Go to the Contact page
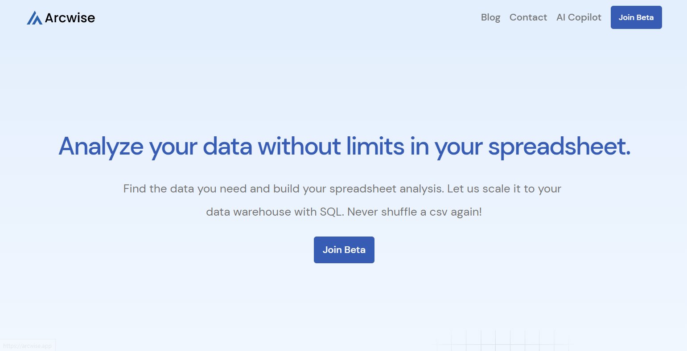Viewport: 687px width, 351px height. 528,17
